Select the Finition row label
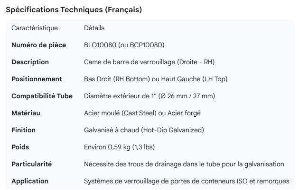The height and width of the screenshot is (190, 299). 23,130
